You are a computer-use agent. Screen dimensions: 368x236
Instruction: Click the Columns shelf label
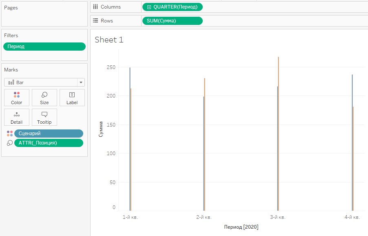(111, 7)
